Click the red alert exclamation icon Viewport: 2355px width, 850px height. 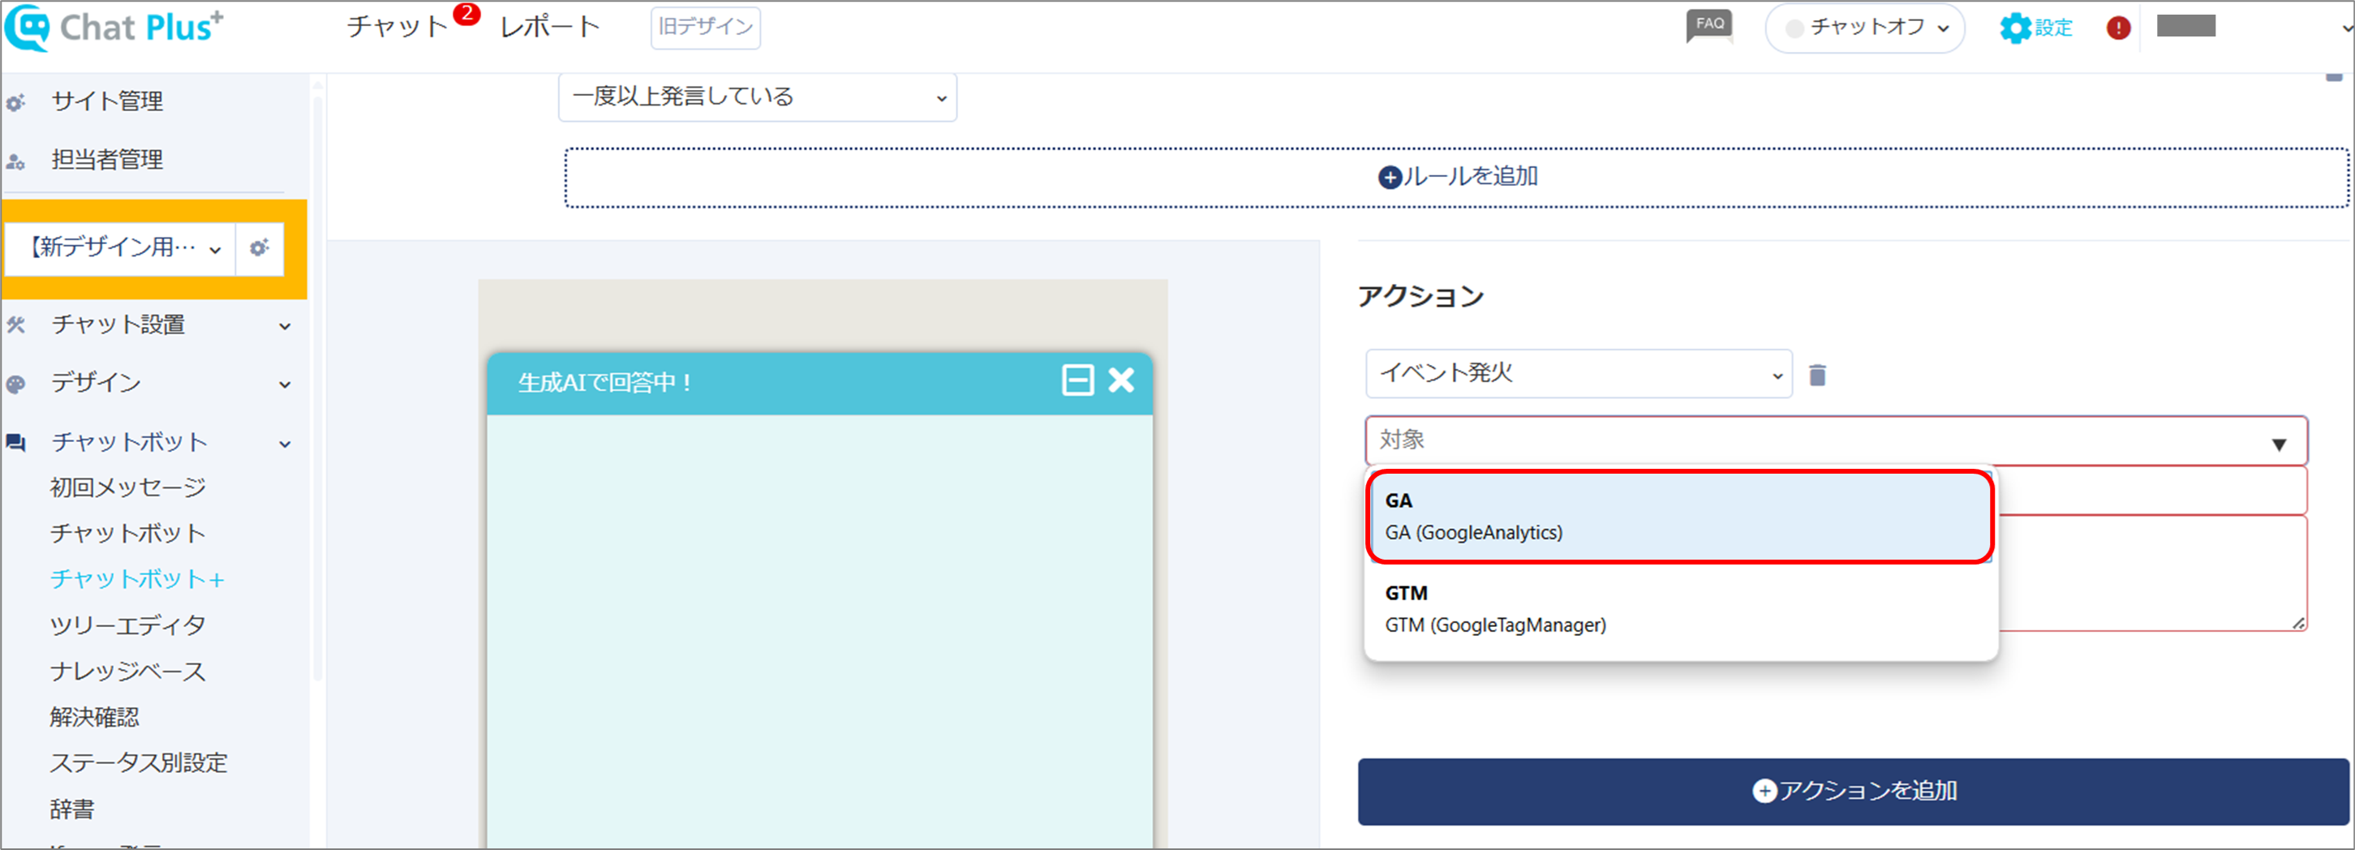pos(2118,28)
